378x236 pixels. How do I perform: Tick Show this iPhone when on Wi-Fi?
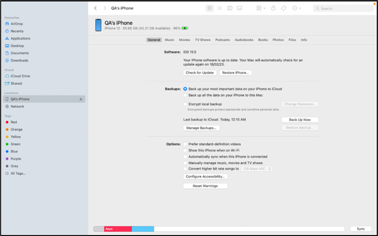185,150
